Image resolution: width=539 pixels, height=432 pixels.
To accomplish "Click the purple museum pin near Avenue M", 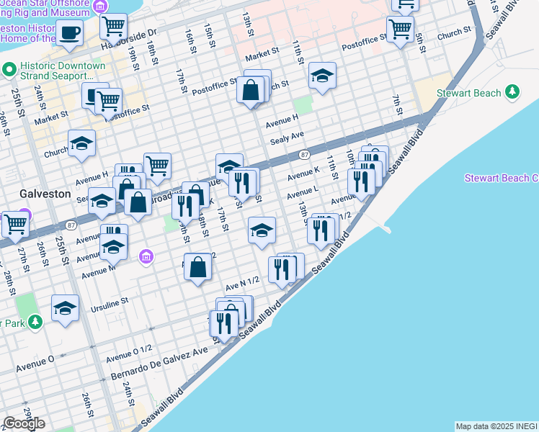I will point(146,256).
